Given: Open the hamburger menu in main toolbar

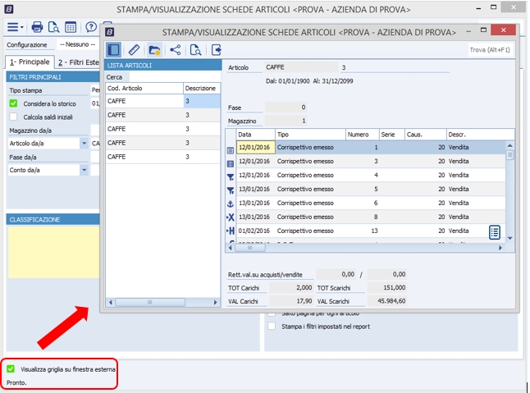Looking at the screenshot, I should click(x=14, y=27).
